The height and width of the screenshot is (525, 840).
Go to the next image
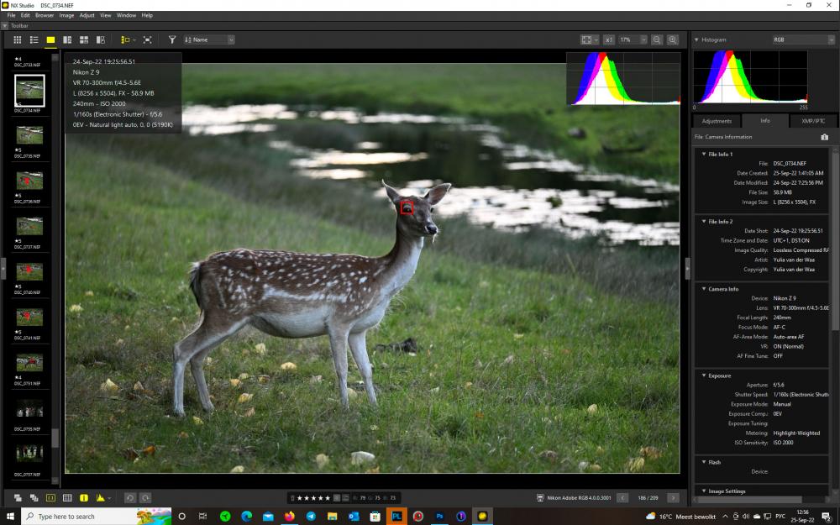pyautogui.click(x=673, y=497)
